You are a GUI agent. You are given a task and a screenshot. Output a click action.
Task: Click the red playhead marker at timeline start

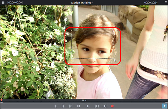tap(1, 100)
